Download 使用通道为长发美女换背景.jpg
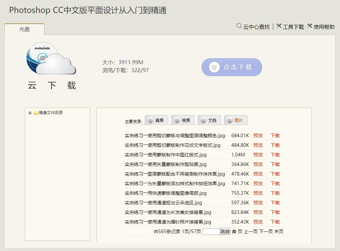 [275, 212]
